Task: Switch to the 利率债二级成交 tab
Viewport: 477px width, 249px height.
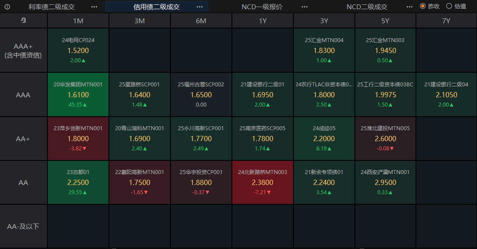Action: (x=51, y=7)
